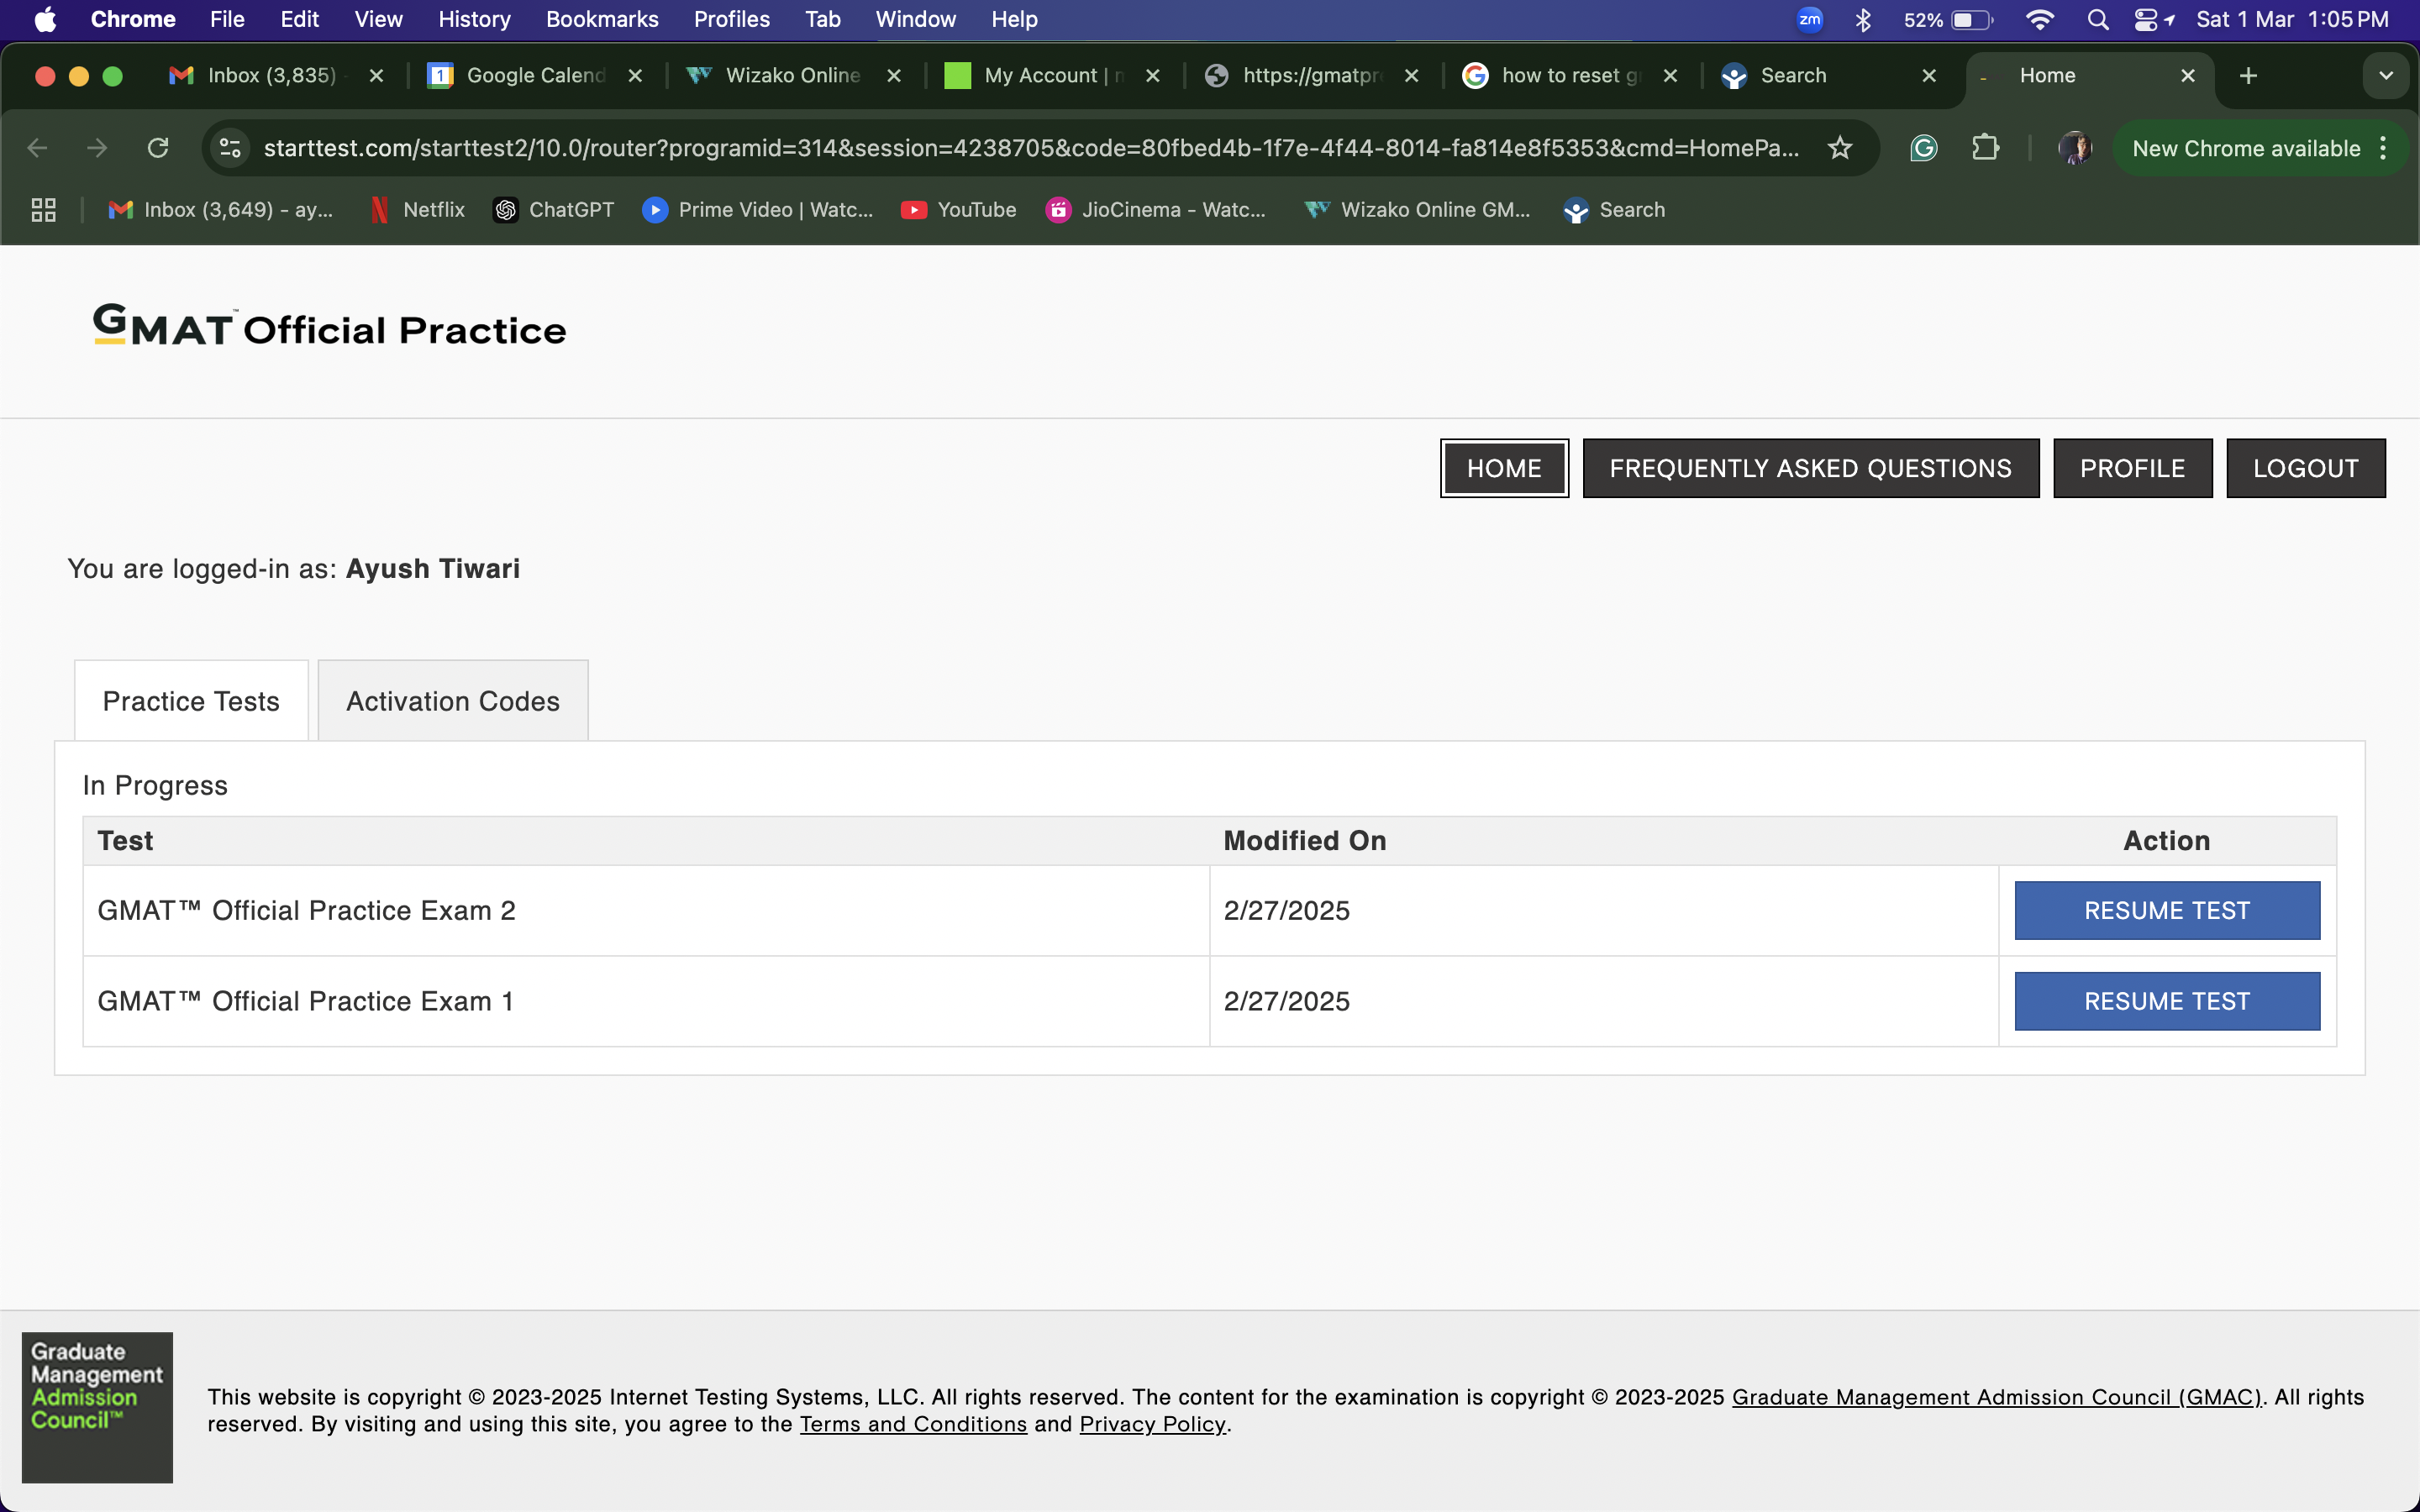The width and height of the screenshot is (2420, 1512).
Task: Open the Apple menu
Action: (x=45, y=19)
